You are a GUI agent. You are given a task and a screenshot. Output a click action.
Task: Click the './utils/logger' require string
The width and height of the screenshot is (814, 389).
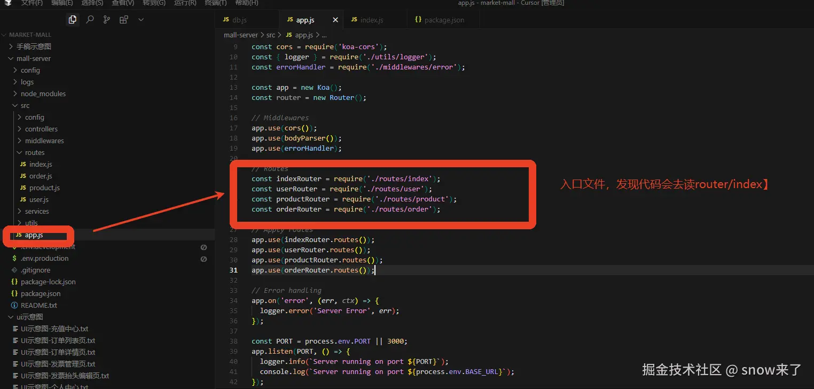[394, 57]
